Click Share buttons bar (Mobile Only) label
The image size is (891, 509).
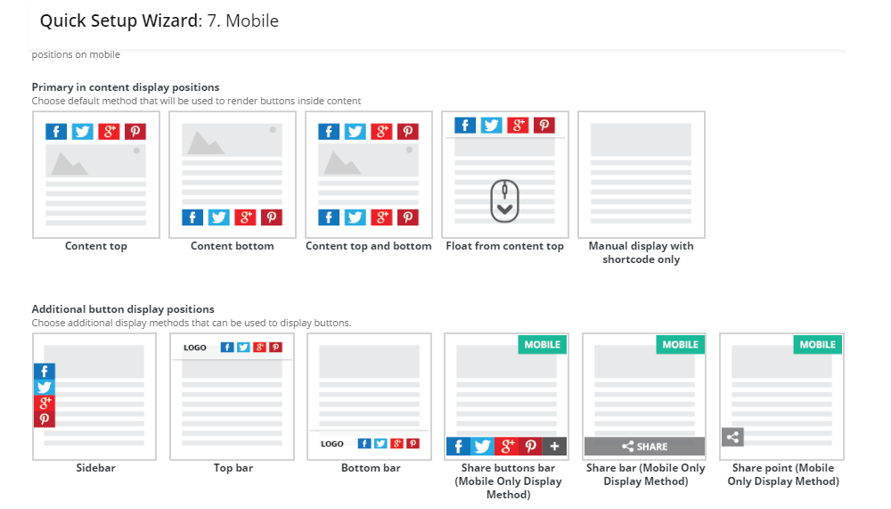508,481
